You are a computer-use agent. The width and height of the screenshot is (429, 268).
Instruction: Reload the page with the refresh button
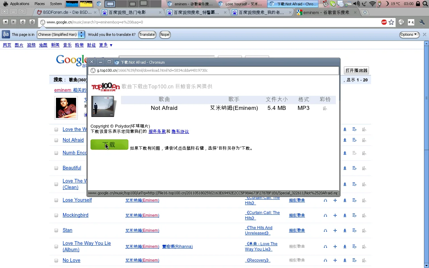pyautogui.click(x=23, y=22)
